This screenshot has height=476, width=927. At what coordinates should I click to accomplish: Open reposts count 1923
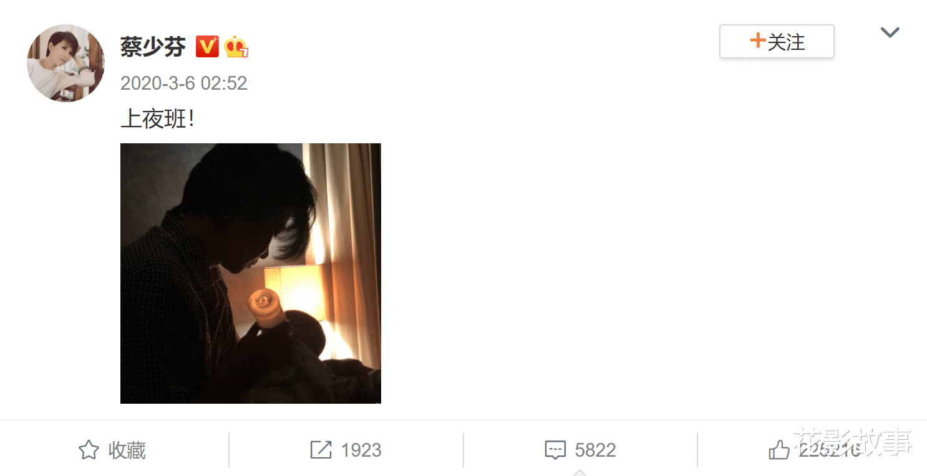coord(361,450)
